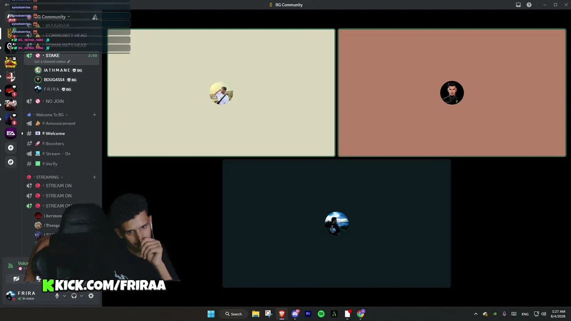Open Discord settings gear icon
The width and height of the screenshot is (571, 321).
[x=91, y=296]
